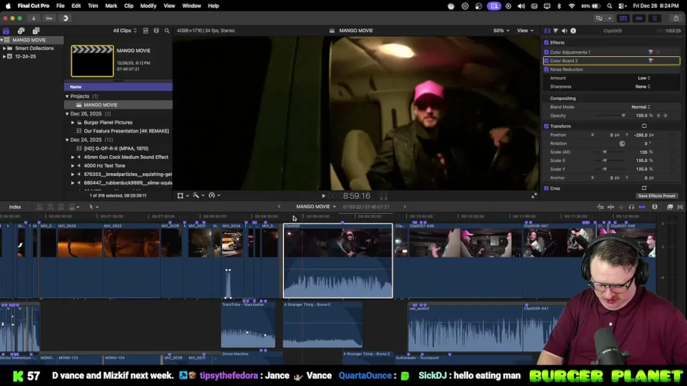The image size is (687, 386).
Task: Toggle timeline panel visibility button
Action: click(x=639, y=18)
